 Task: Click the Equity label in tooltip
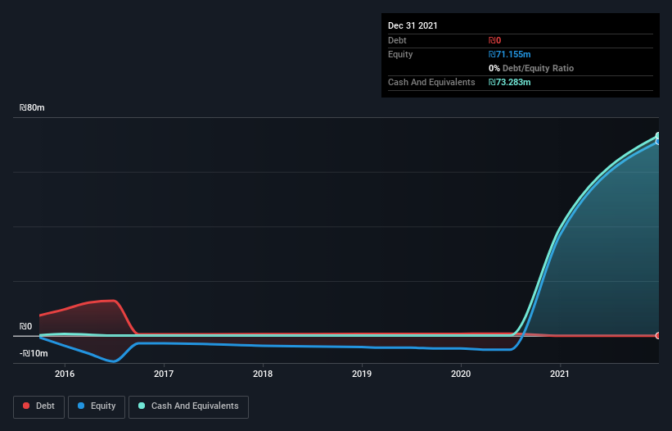[400, 54]
